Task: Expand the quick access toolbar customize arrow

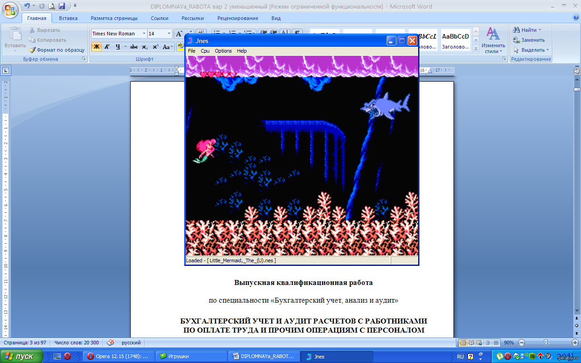Action: pyautogui.click(x=75, y=6)
